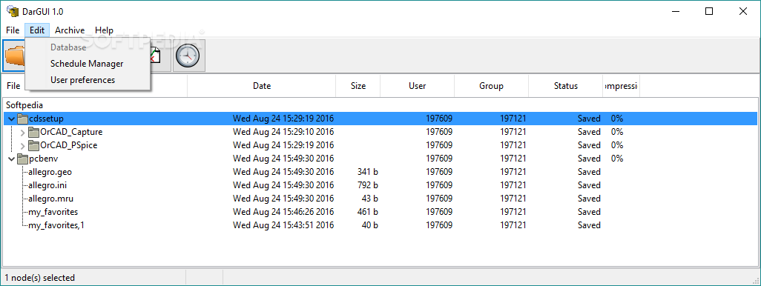Screen dimensions: 761x286
Task: Click the OrCAD_Capture folder icon
Action: click(x=33, y=132)
